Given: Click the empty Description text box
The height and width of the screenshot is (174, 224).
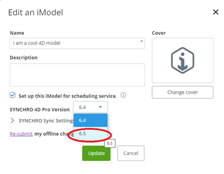Looking at the screenshot, I should tap(77, 75).
